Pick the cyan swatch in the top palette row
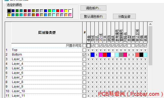Viewport: 164px width, 98px height. (x=54, y=11)
